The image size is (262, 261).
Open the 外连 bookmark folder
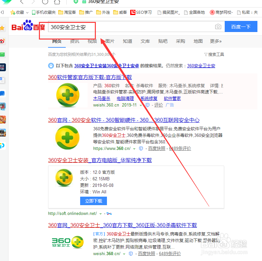click(x=103, y=12)
